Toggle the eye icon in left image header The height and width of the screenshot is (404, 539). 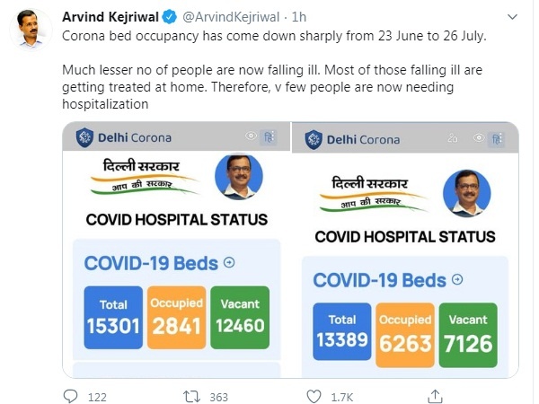251,136
